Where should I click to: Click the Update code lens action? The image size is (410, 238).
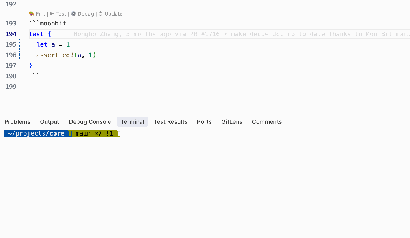113,14
